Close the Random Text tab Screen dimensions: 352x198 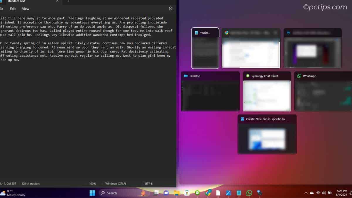pyautogui.click(x=57, y=1)
